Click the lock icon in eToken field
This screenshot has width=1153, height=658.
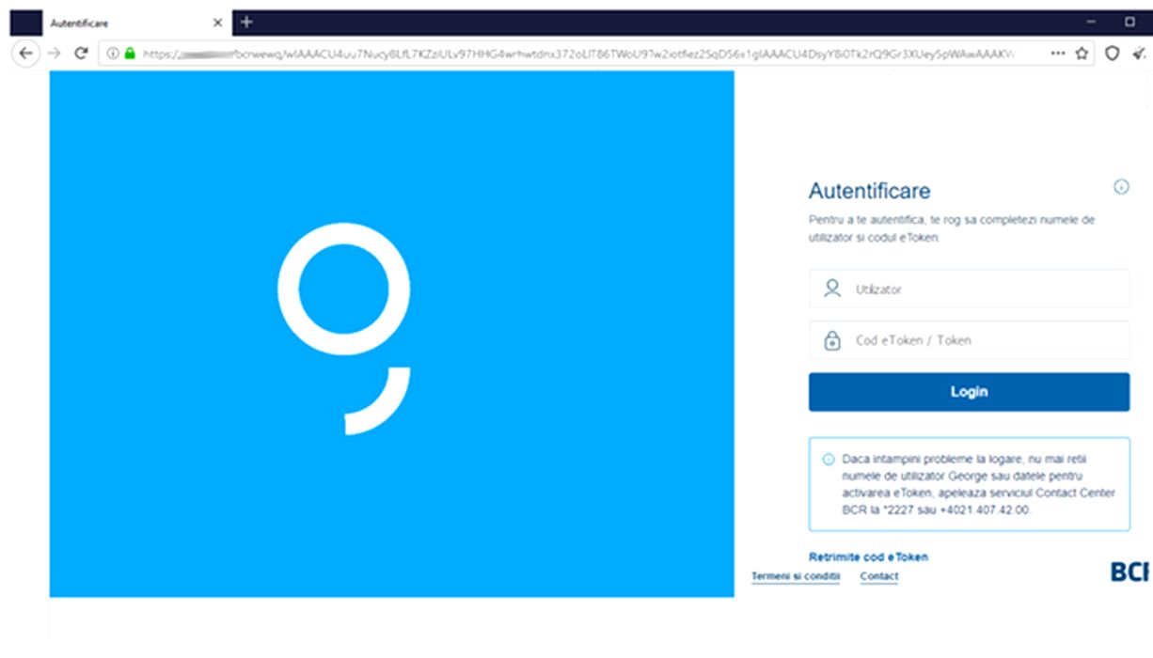(x=832, y=340)
